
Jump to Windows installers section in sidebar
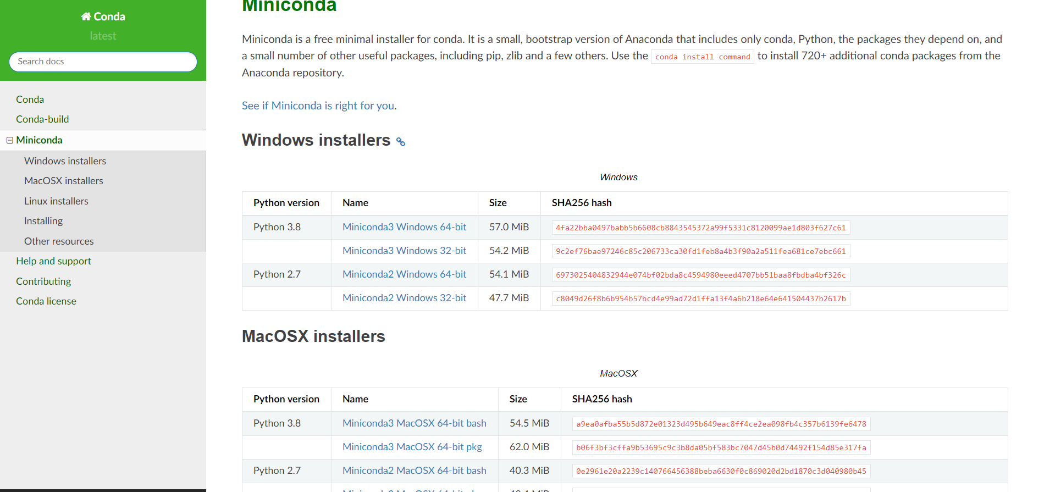tap(65, 161)
